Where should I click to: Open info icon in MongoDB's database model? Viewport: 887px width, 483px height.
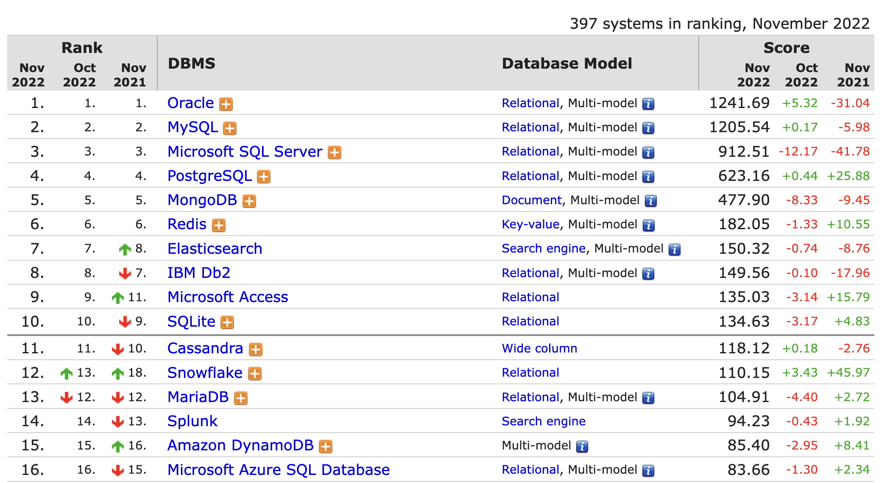[x=650, y=201]
